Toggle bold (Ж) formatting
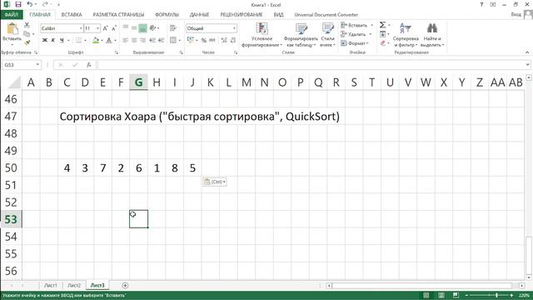 pos(44,40)
